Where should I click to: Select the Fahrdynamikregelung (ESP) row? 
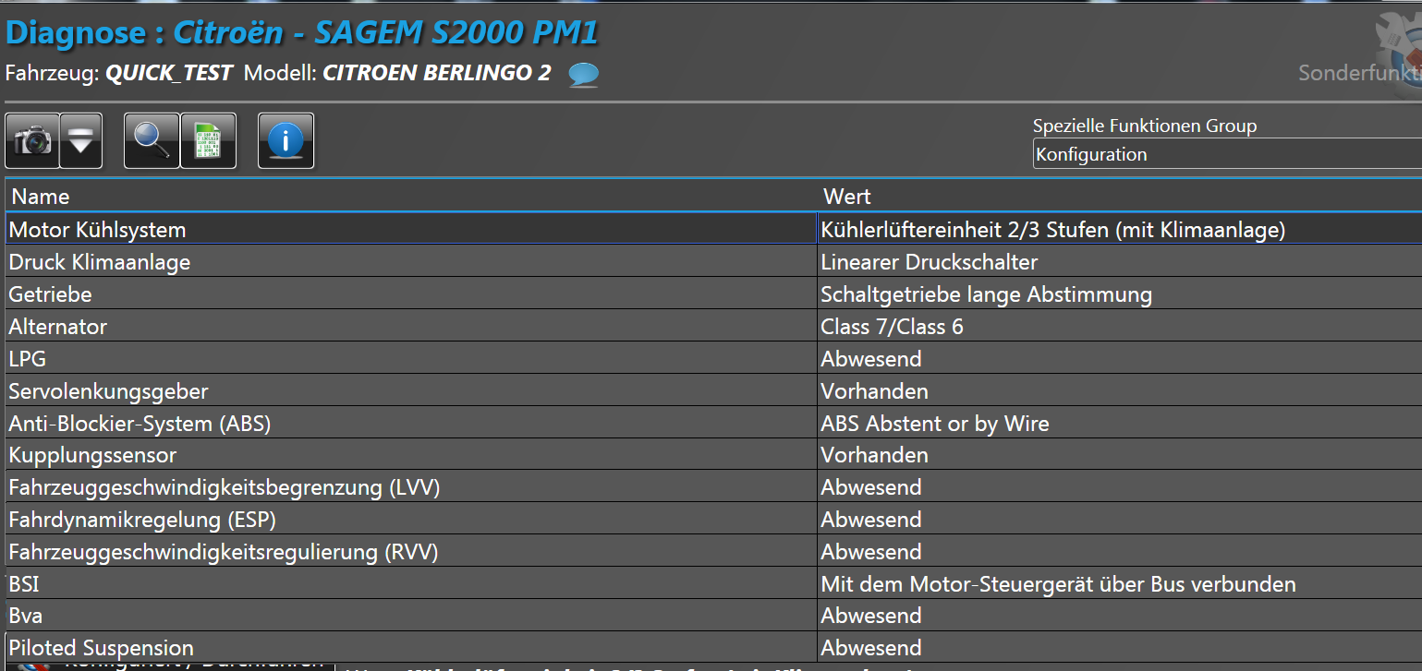click(142, 520)
